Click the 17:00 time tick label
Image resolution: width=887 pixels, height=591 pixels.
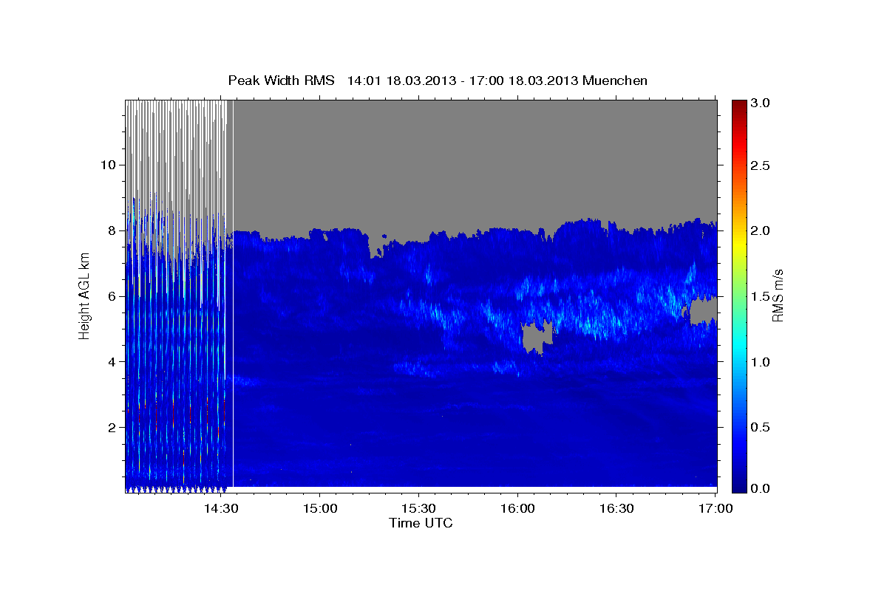point(716,508)
